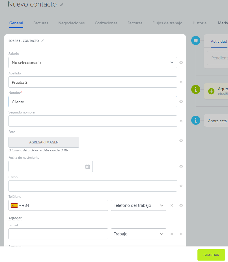Click the pencil icon next to Sobre el contacto

pos(42,41)
